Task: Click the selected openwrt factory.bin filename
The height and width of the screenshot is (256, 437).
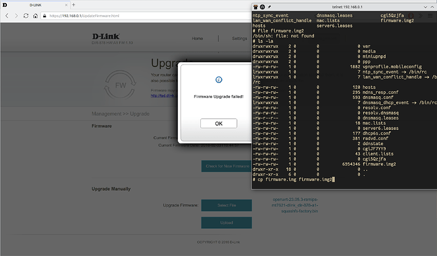Action: click(295, 205)
